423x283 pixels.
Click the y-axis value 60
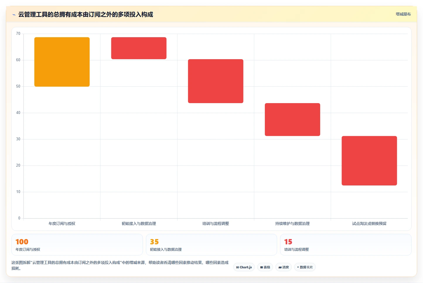click(x=18, y=60)
